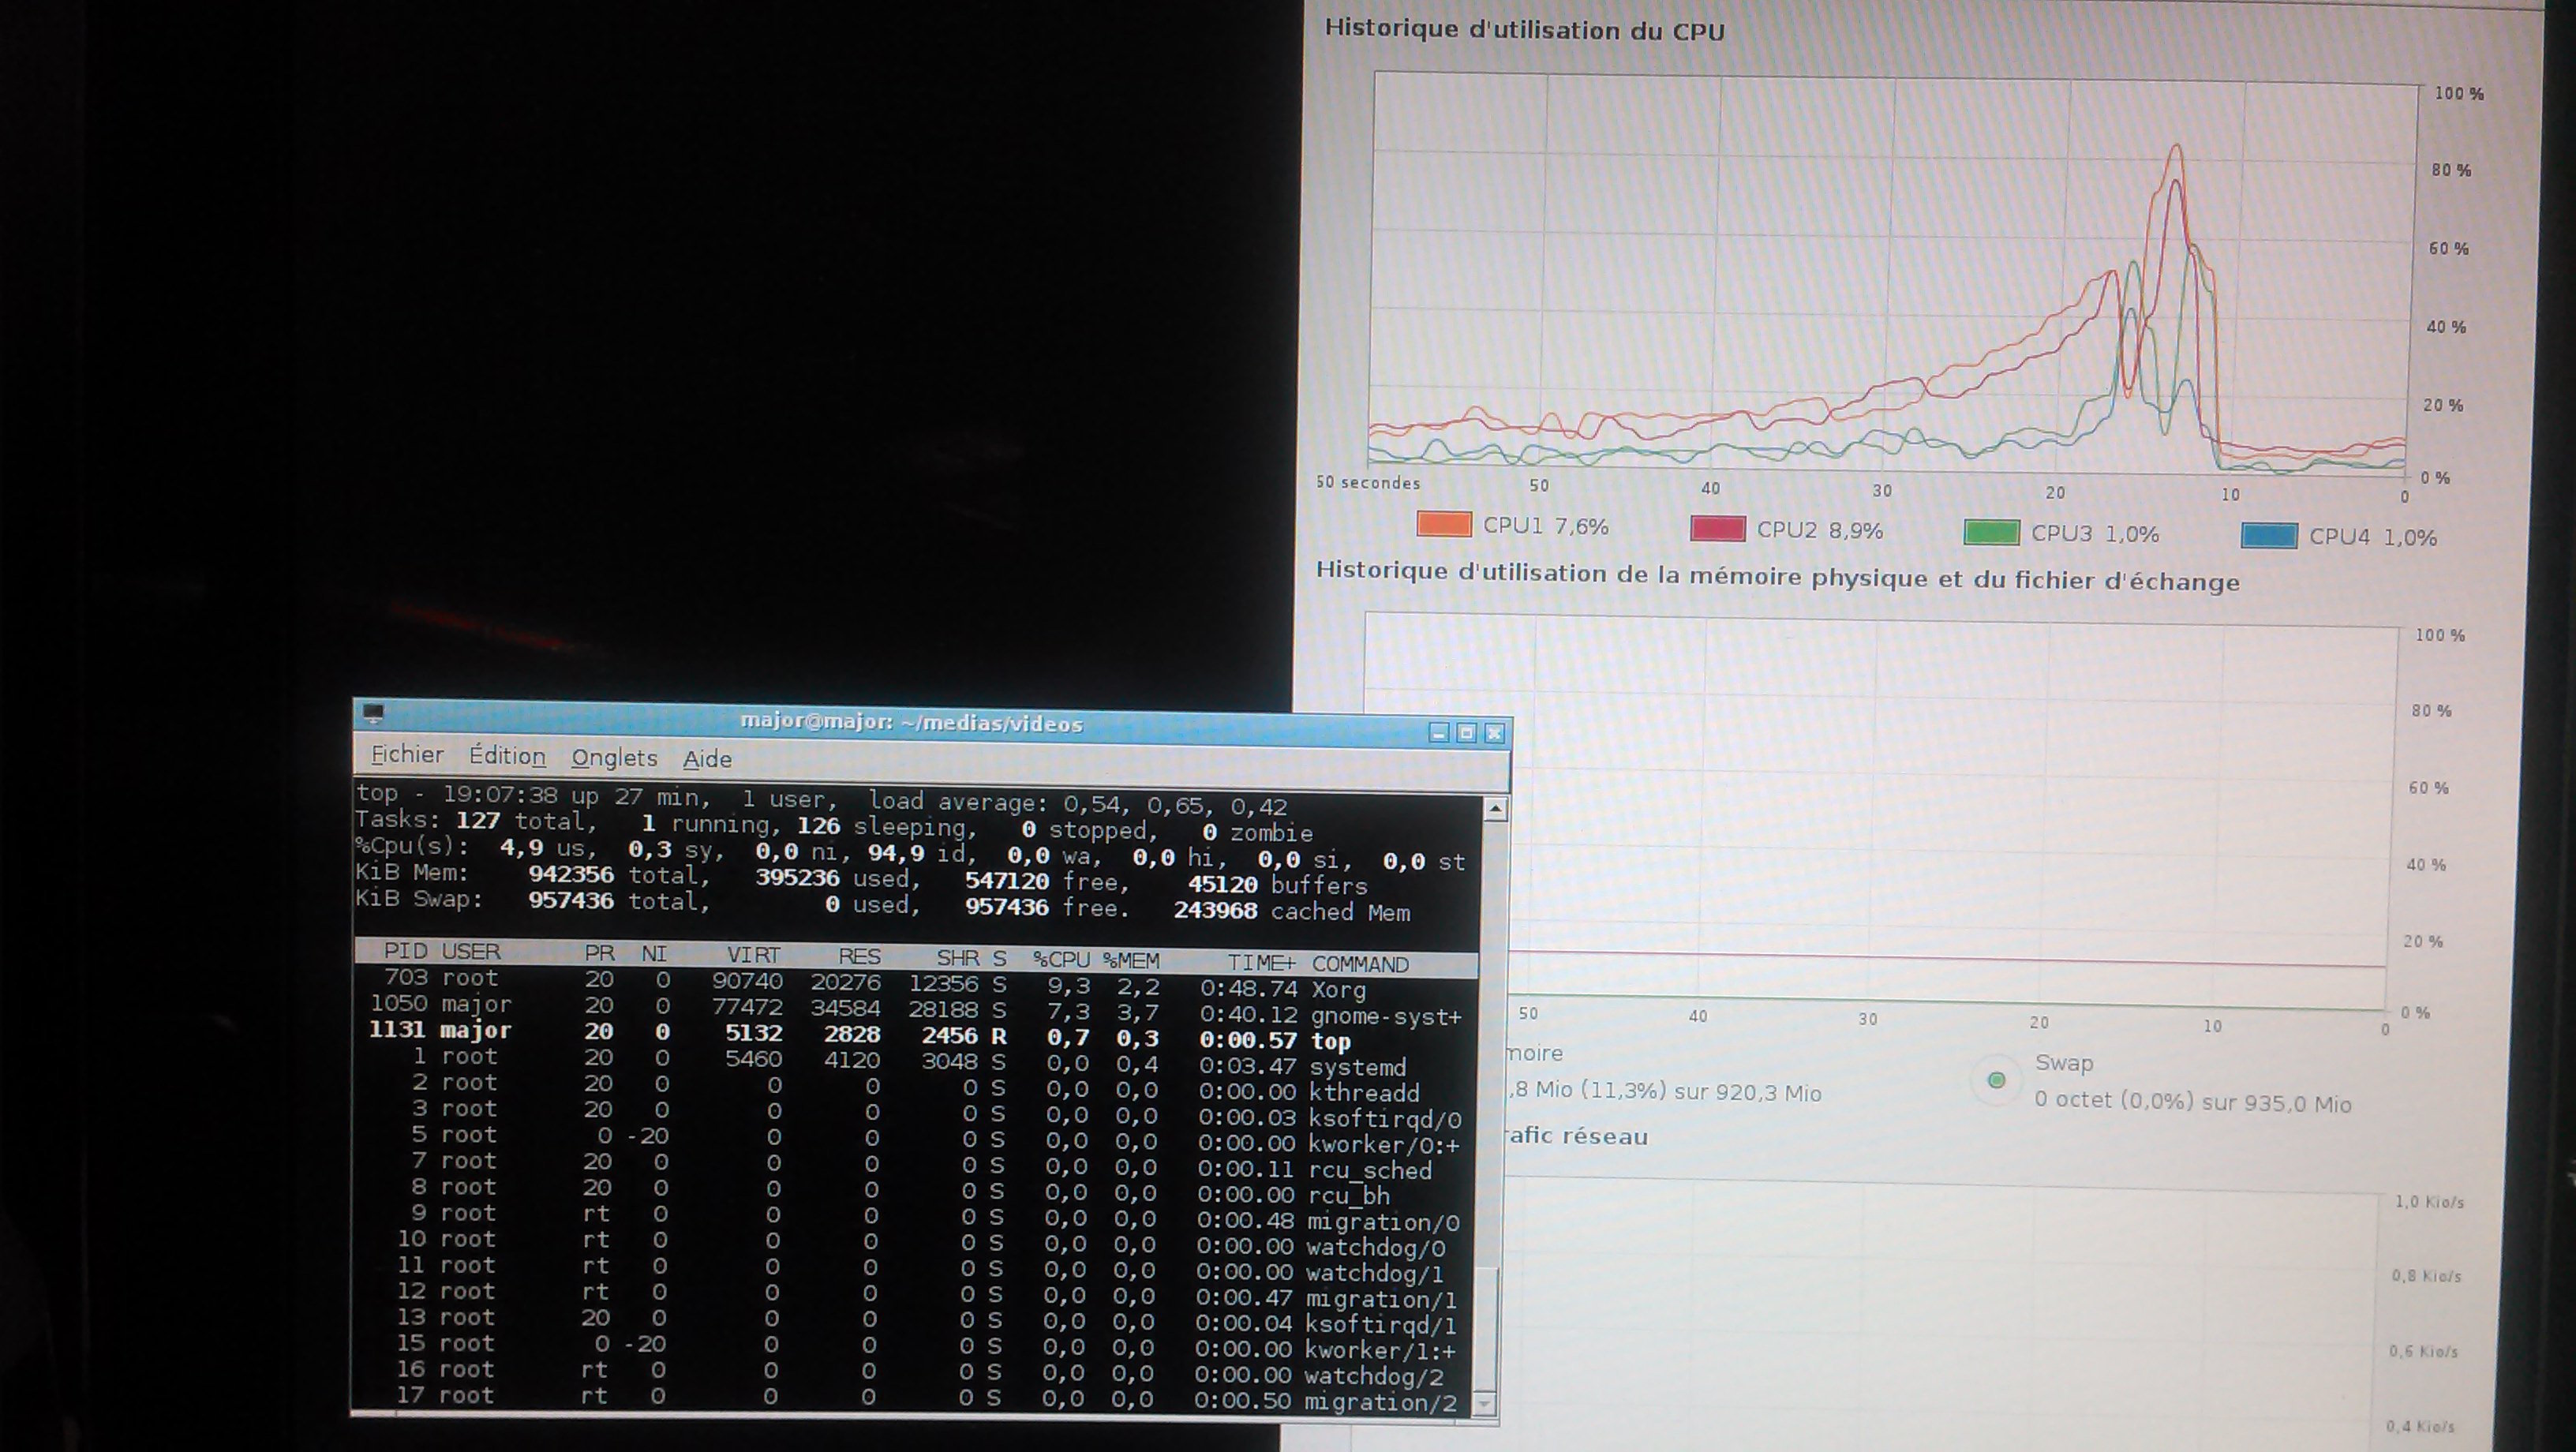The image size is (2576, 1452).
Task: Change the CPU3 green color swatch
Action: click(x=1991, y=532)
